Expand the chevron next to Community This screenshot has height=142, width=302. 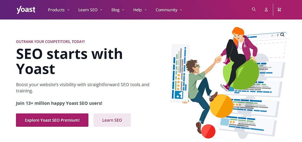tap(181, 10)
